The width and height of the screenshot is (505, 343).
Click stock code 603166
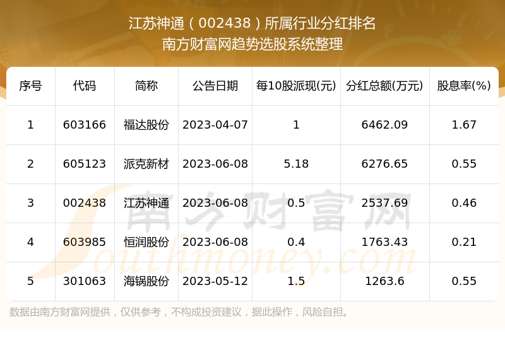tap(85, 125)
